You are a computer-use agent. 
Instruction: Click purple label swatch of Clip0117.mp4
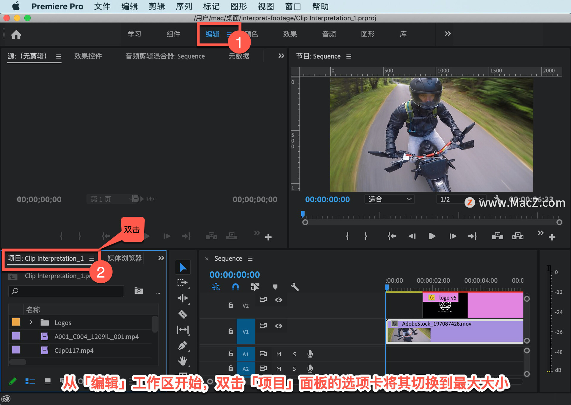[16, 350]
